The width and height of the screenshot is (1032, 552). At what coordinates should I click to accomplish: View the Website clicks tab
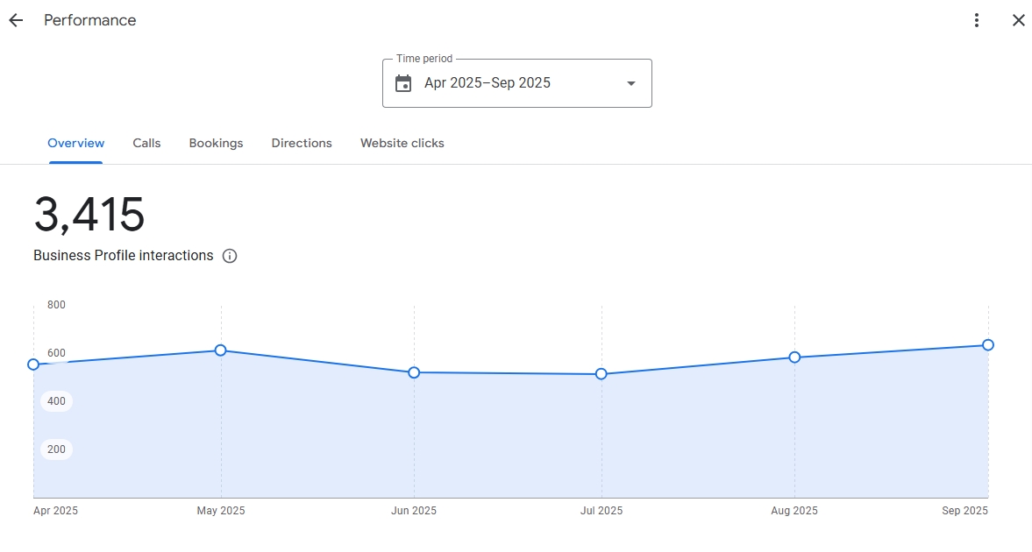tap(402, 143)
